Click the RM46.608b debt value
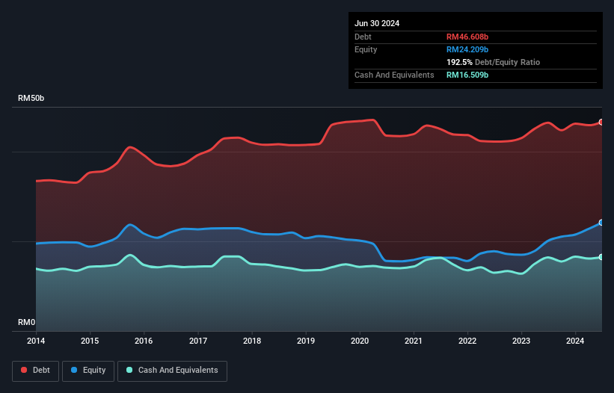This screenshot has height=393, width=614. coord(467,37)
